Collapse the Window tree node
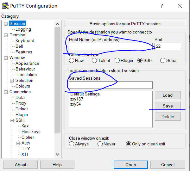Viewport: 190px width, 171px height. click(6, 58)
